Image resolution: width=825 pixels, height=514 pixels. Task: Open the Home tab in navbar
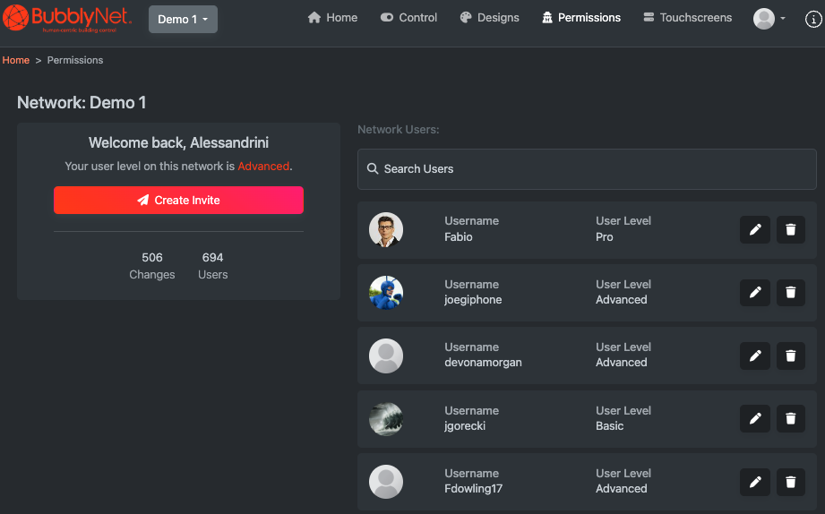(x=332, y=18)
